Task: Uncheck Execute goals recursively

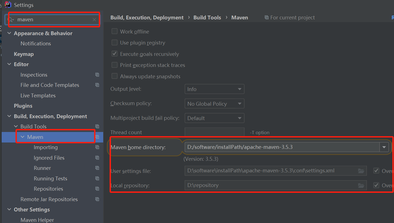Action: tap(115, 54)
